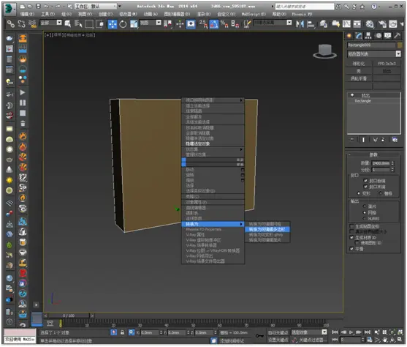Click 隐藏选定对象 in the context menu

coord(197,143)
